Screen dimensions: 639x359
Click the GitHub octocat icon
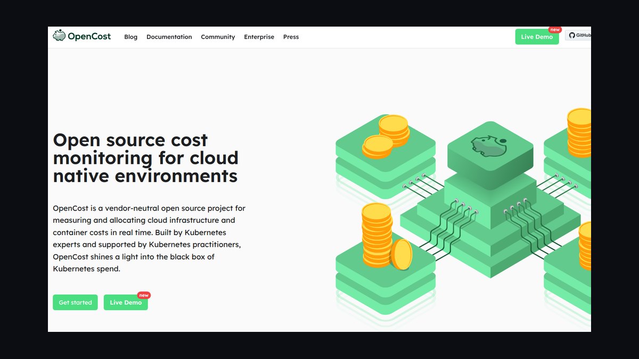coord(572,35)
